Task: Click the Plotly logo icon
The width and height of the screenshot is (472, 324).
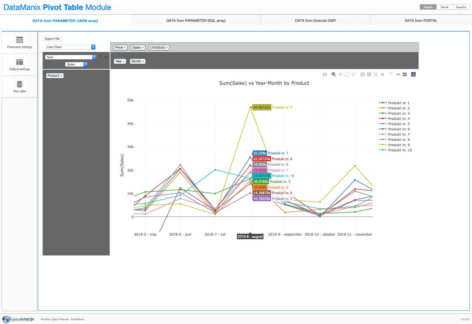Action: click(413, 74)
